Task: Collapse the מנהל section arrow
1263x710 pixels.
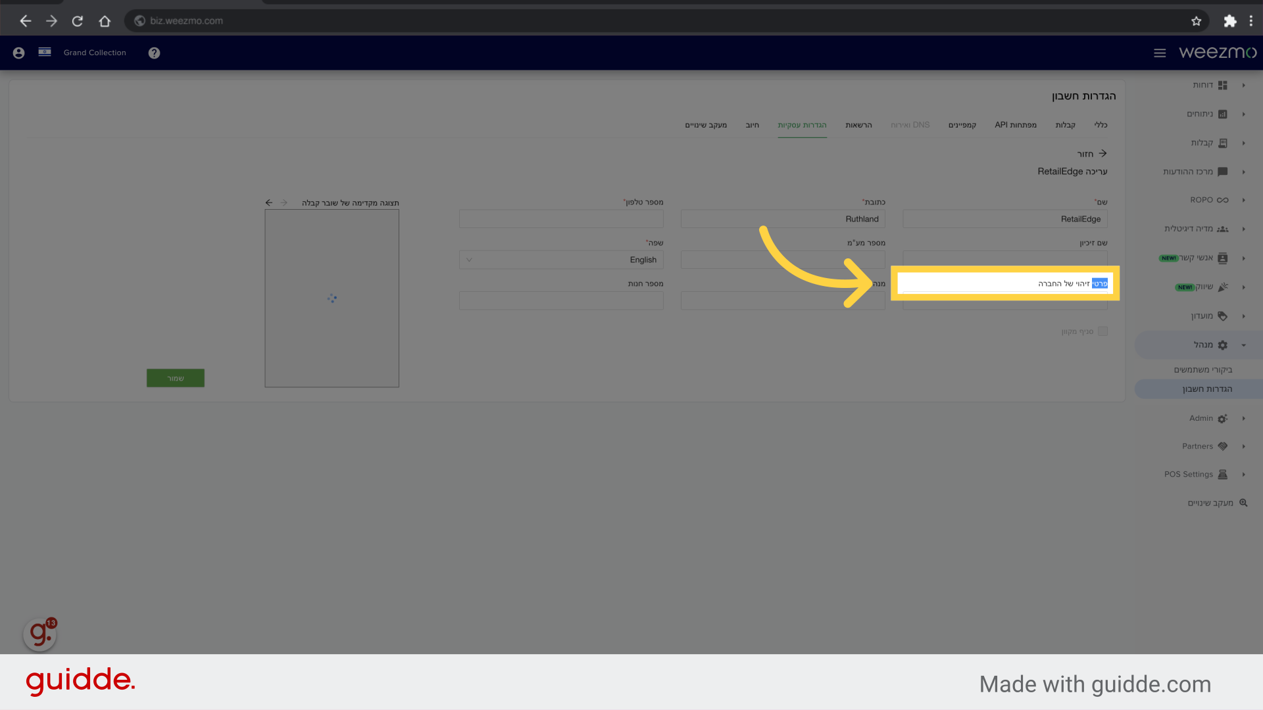Action: (x=1243, y=345)
